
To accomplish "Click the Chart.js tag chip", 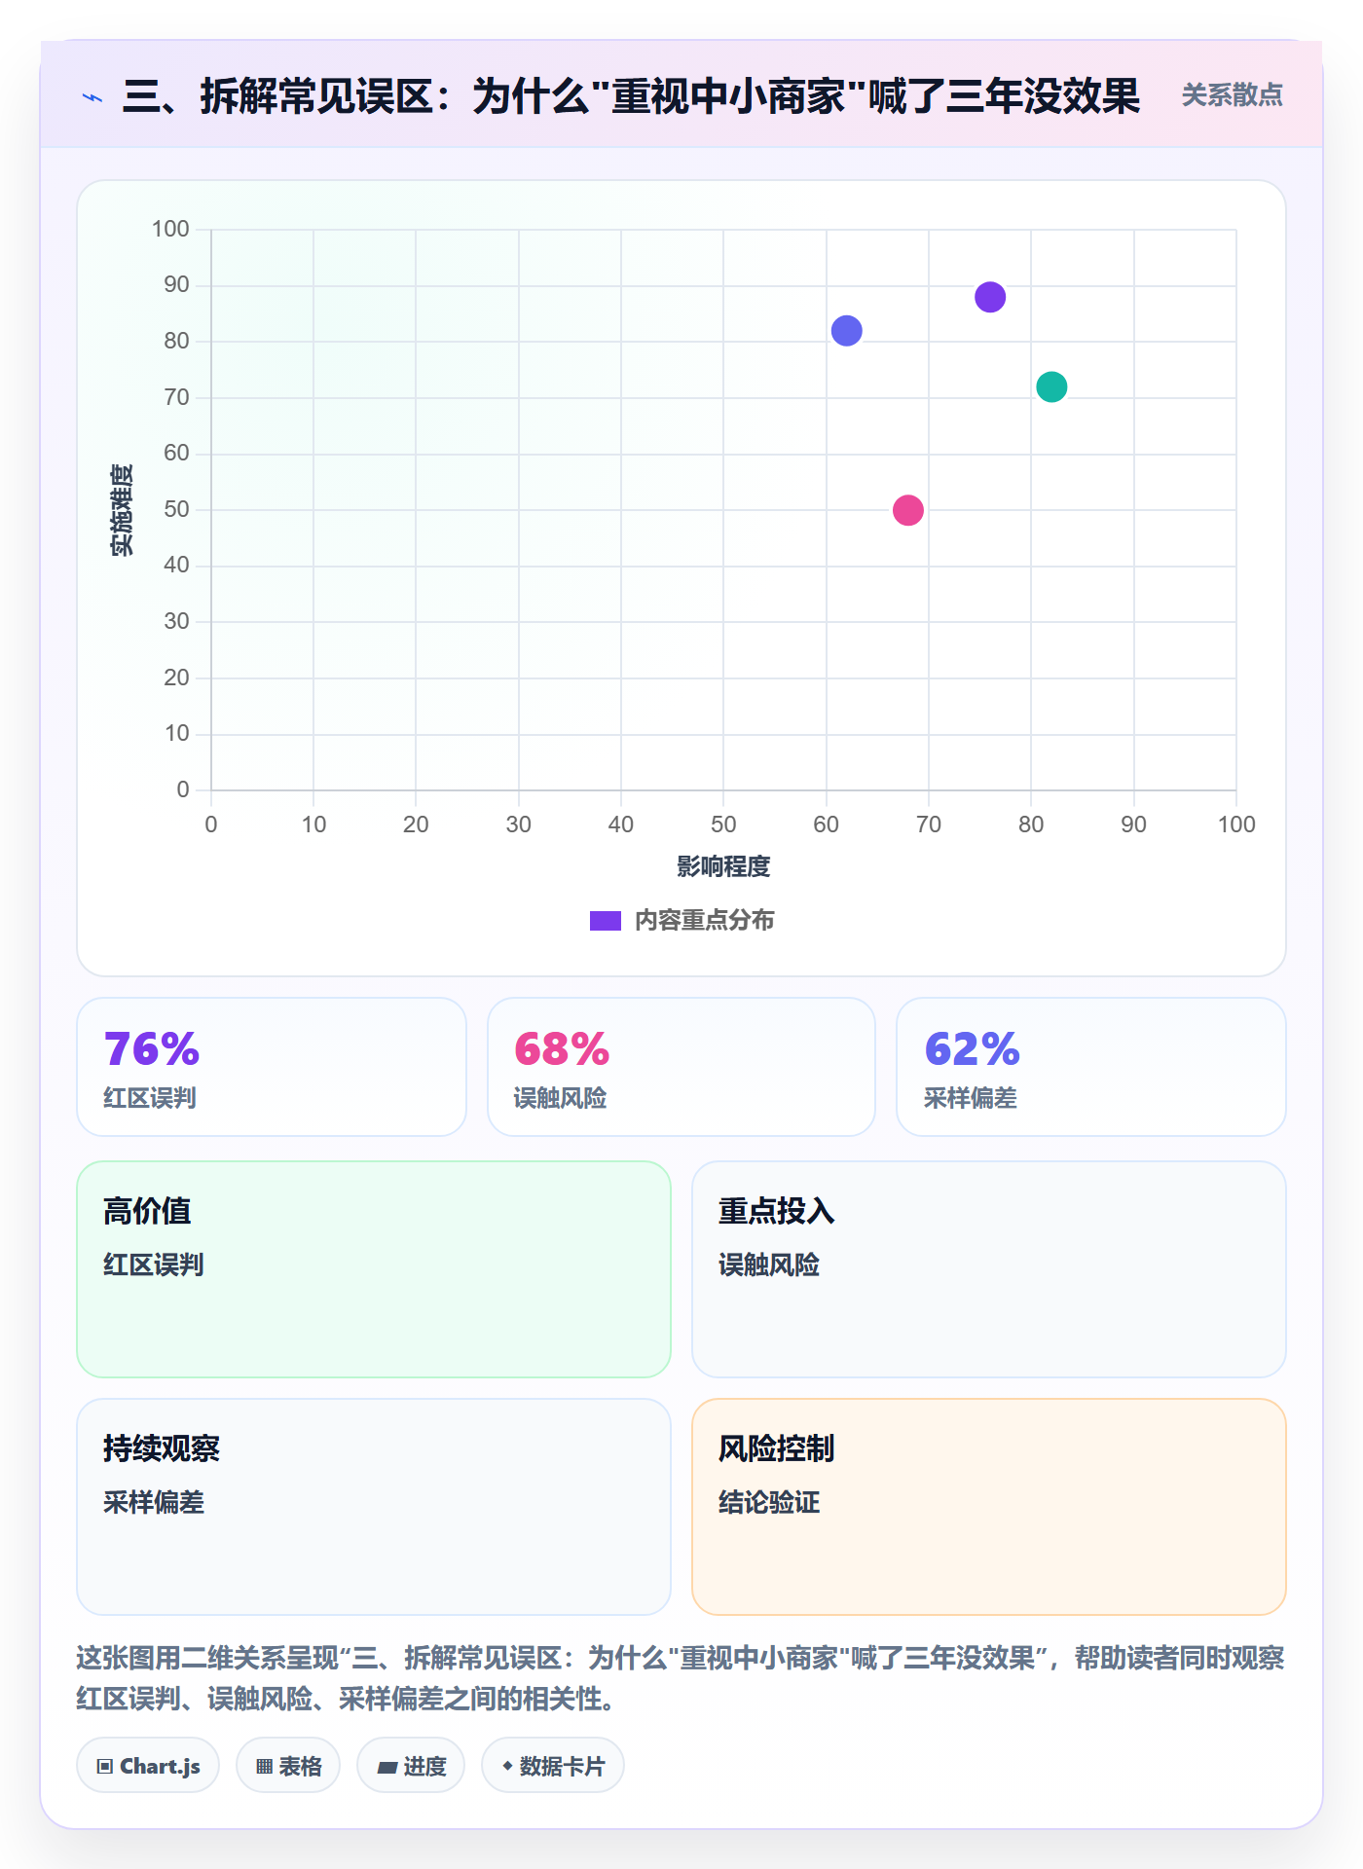I will [148, 1765].
